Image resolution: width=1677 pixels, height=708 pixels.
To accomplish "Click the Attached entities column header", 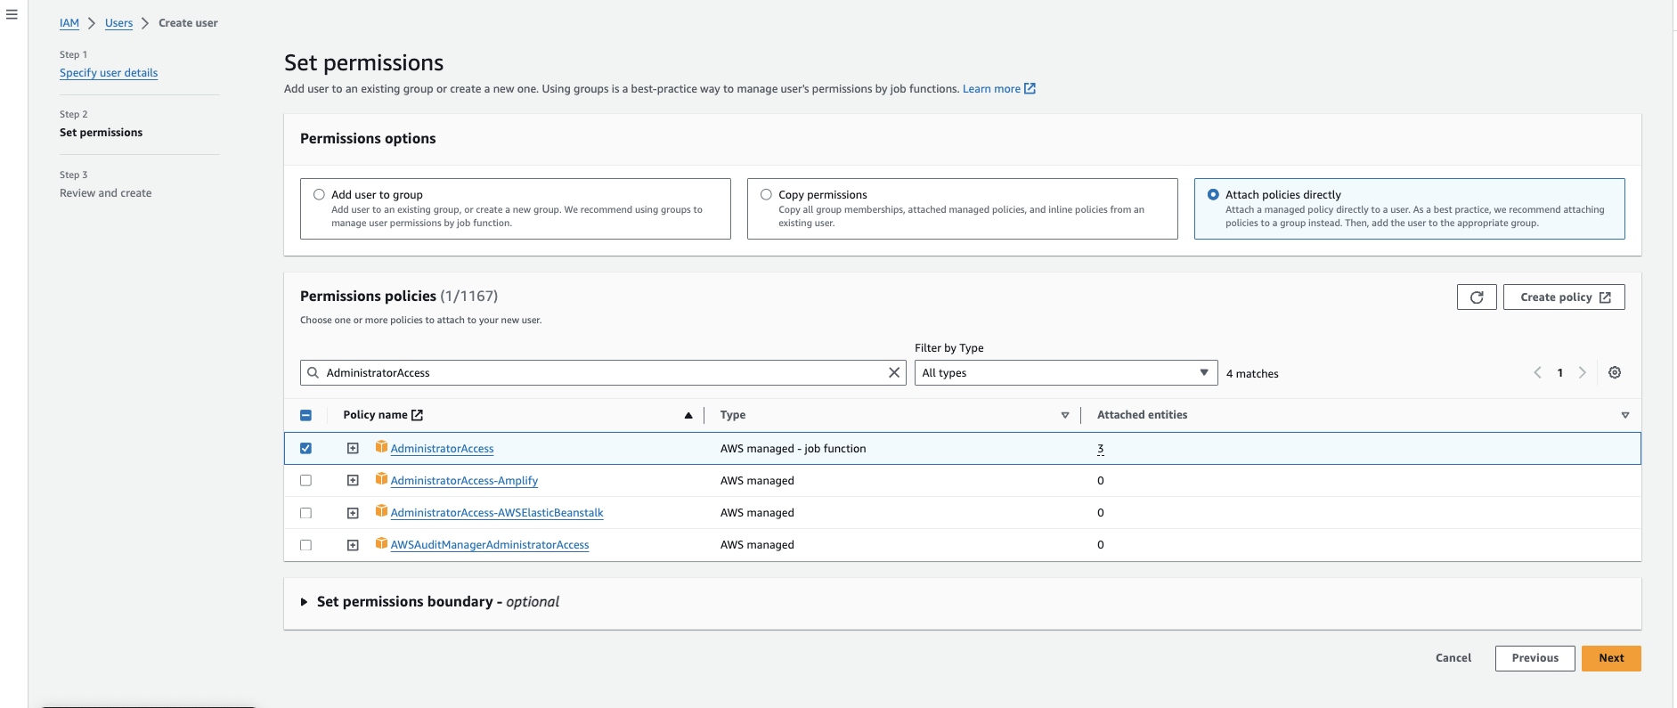I will click(x=1142, y=415).
